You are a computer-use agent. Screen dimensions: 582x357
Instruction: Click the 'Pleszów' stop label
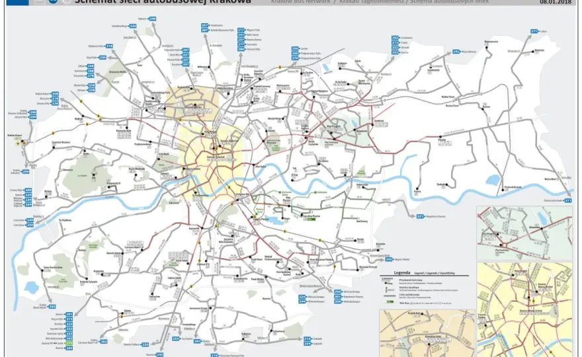coord(442,140)
